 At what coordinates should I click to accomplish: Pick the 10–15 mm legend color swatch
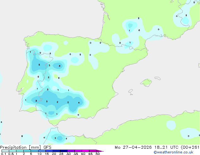42,151
